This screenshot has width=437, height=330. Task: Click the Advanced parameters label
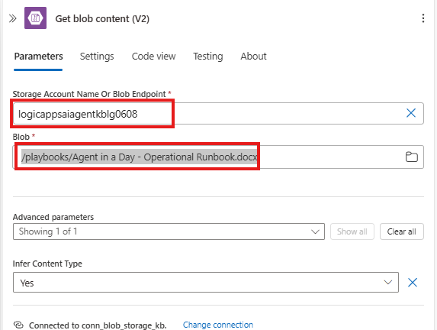[x=53, y=217]
